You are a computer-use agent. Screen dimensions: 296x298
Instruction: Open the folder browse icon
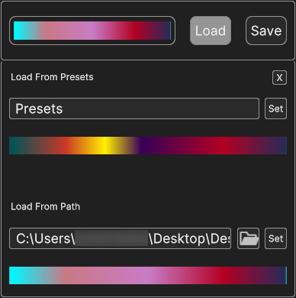coord(248,238)
